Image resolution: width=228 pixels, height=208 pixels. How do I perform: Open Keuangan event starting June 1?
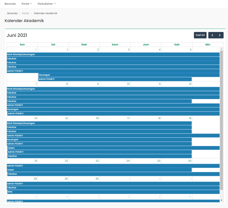129,75
